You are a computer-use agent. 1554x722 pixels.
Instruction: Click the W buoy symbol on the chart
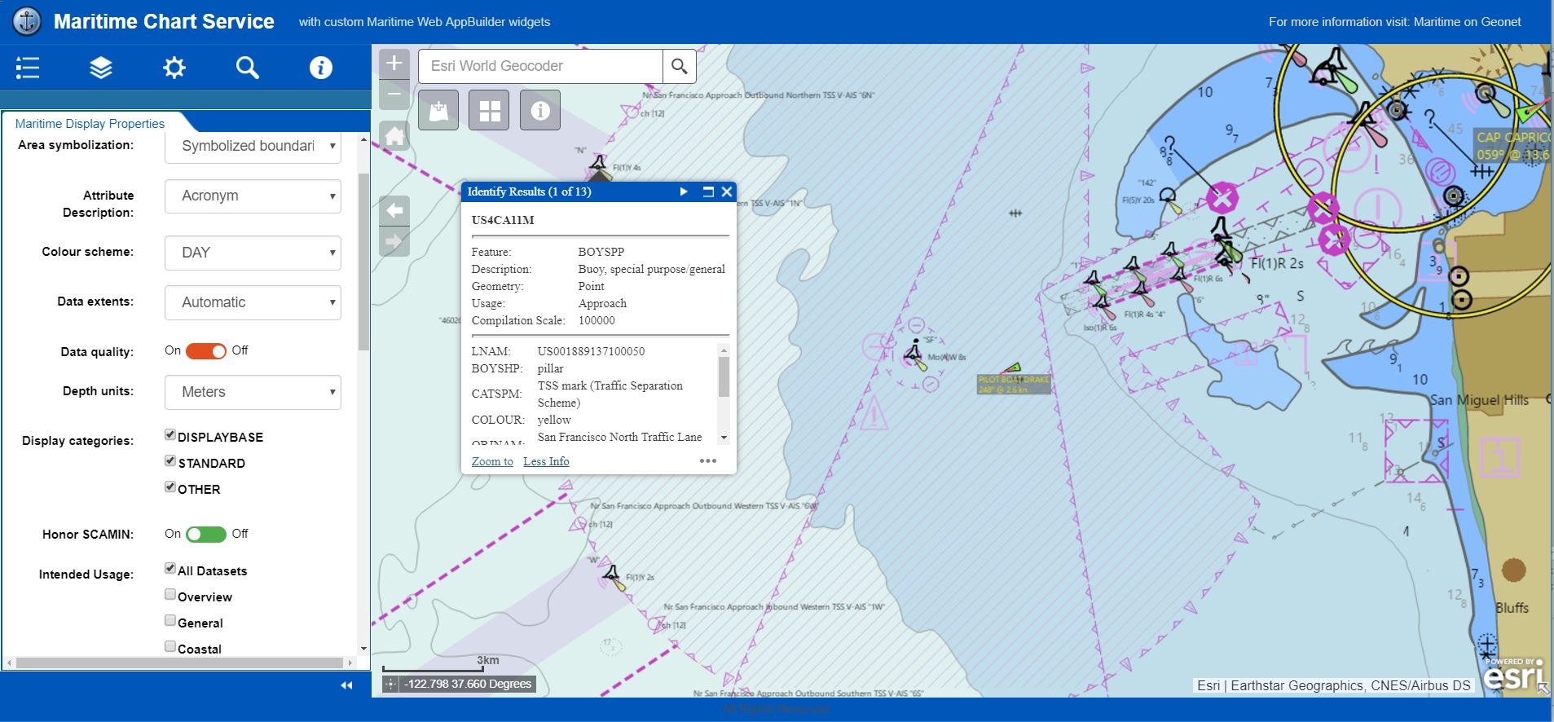[614, 576]
